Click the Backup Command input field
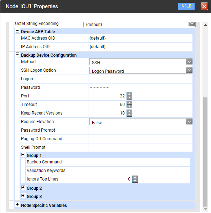Viewport: 211px width, 213px height. (142, 162)
